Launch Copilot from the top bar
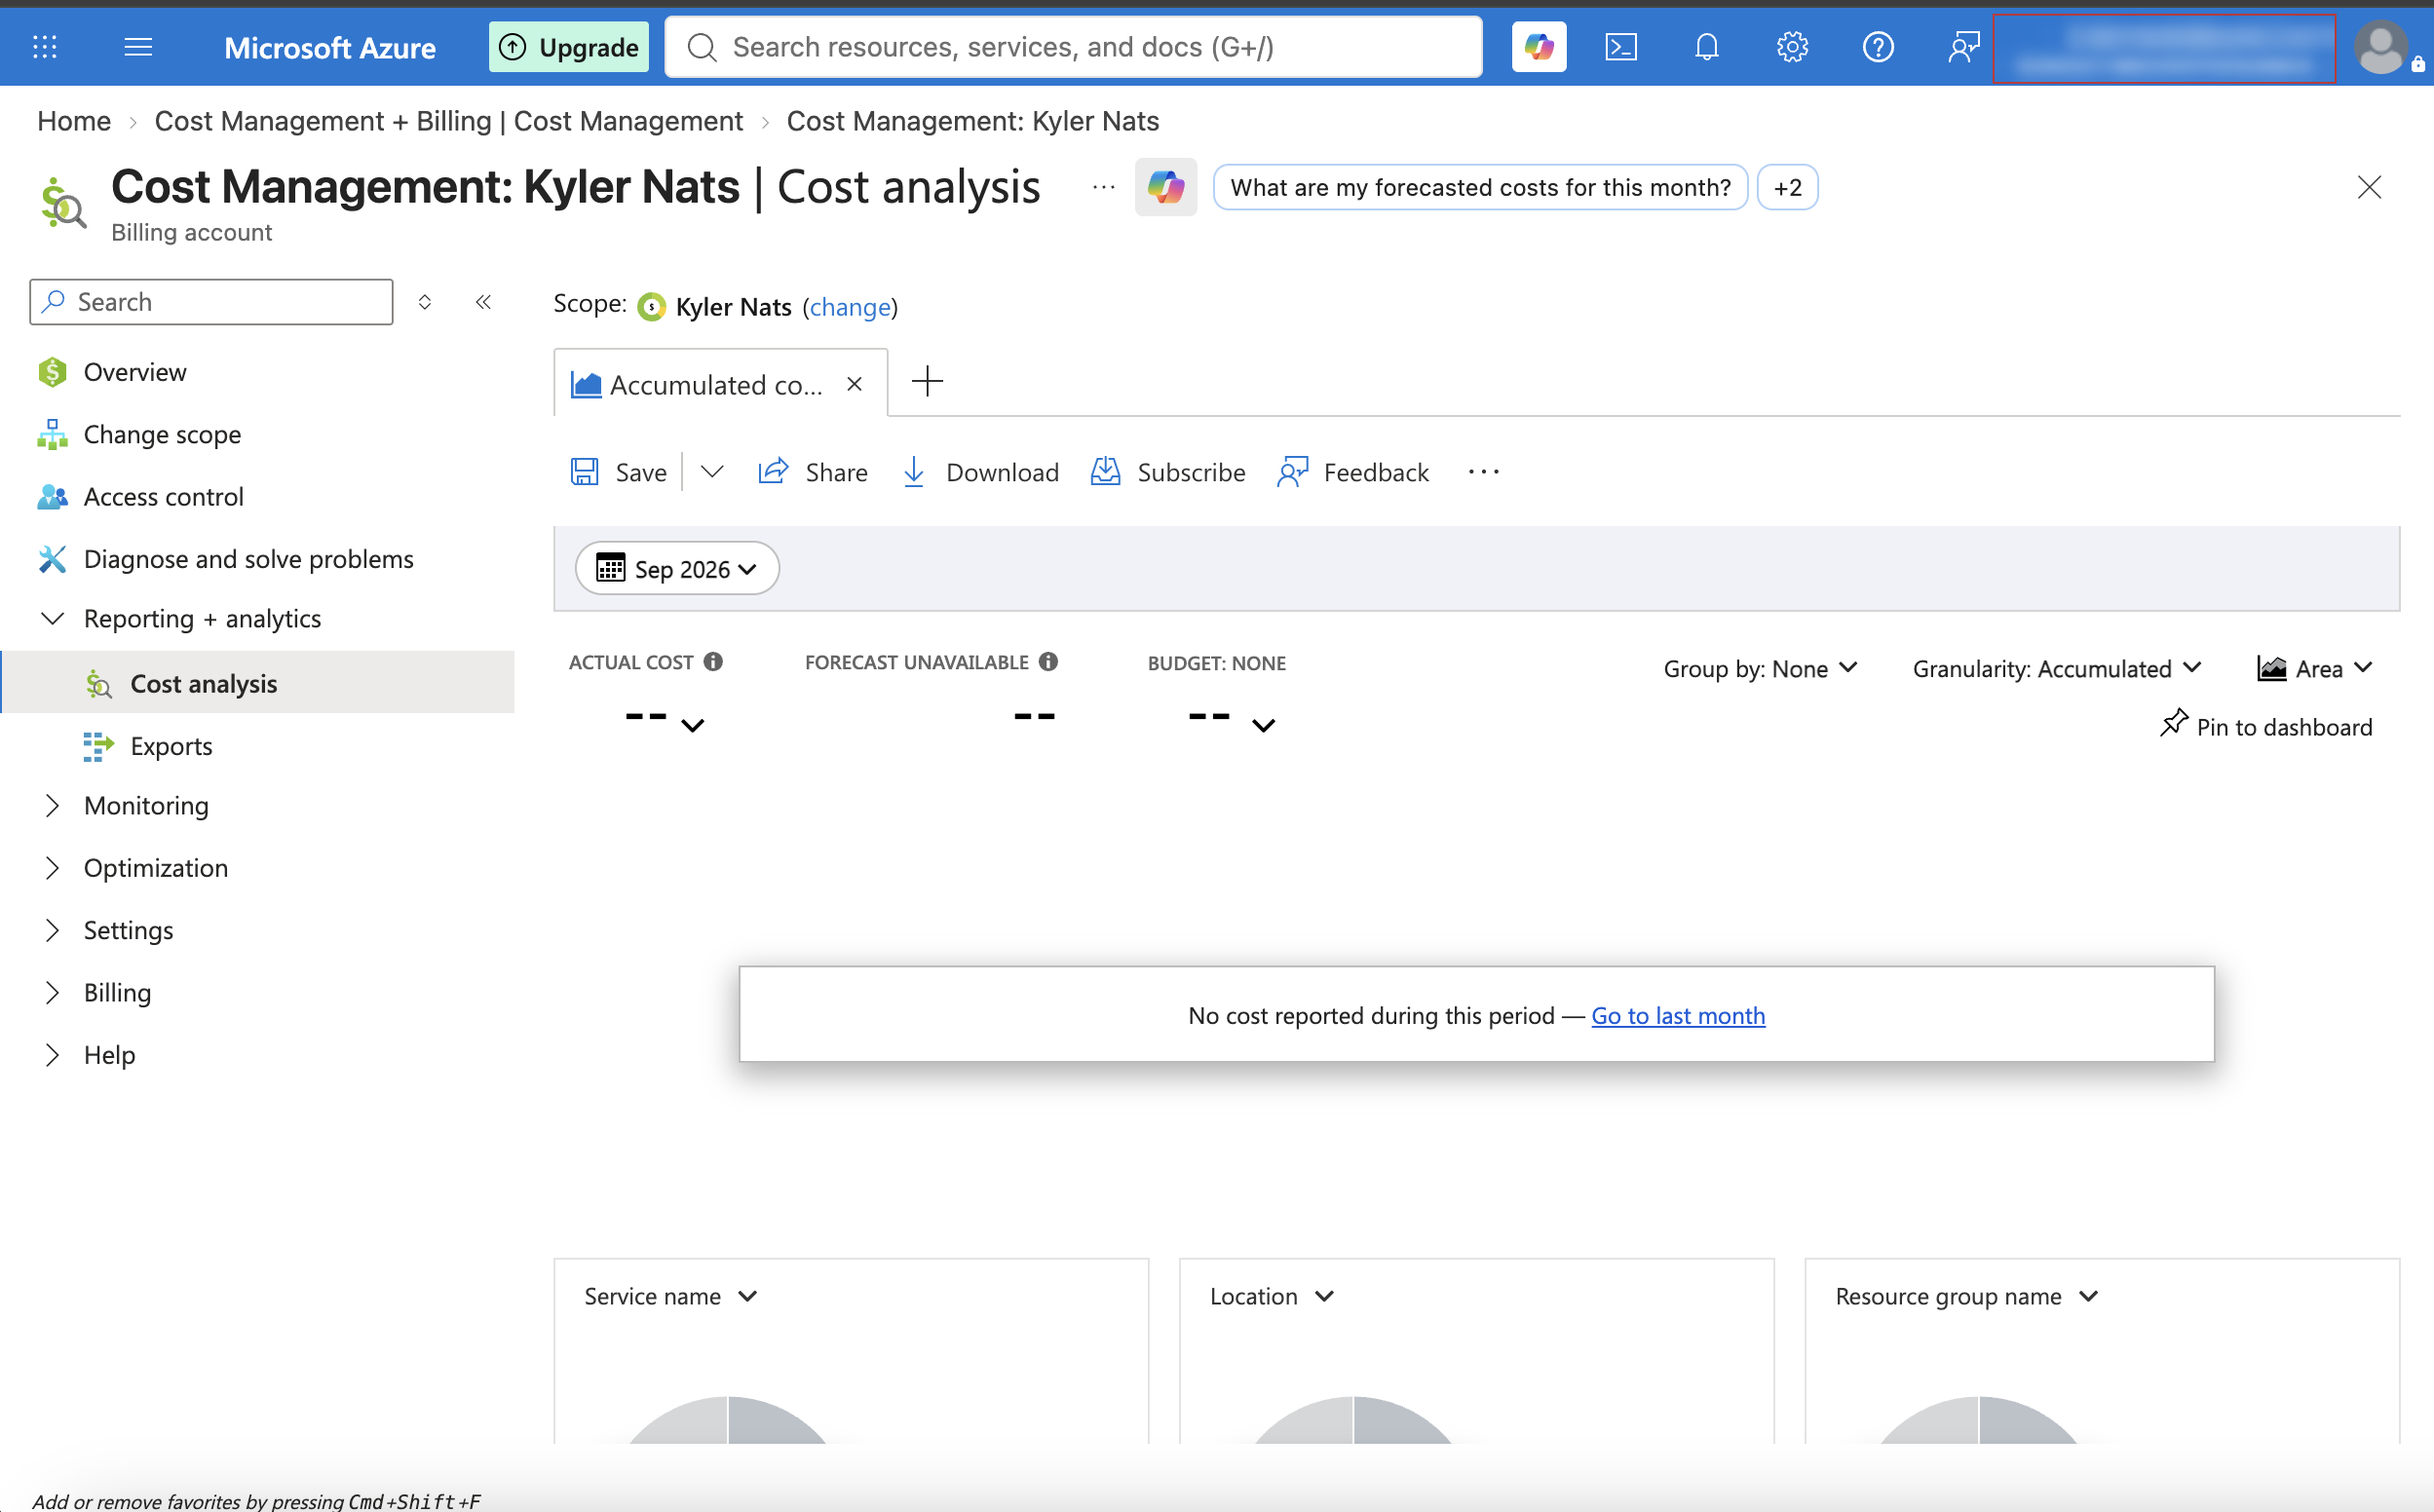Viewport: 2434px width, 1512px height. pos(1538,47)
